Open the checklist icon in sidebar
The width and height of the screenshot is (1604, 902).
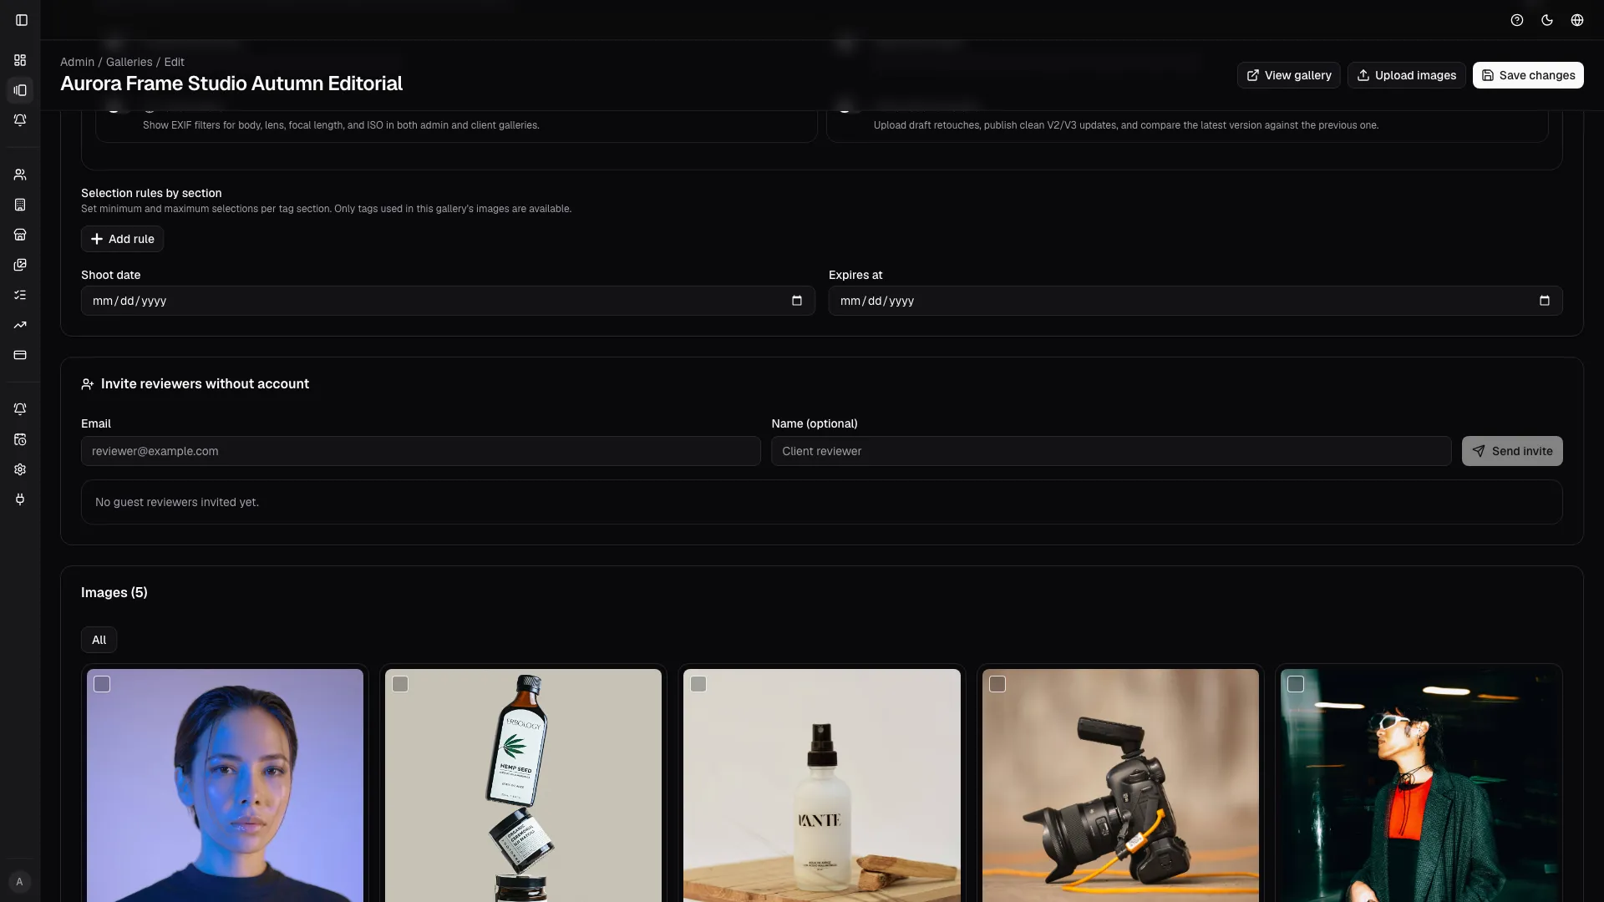coord(20,295)
